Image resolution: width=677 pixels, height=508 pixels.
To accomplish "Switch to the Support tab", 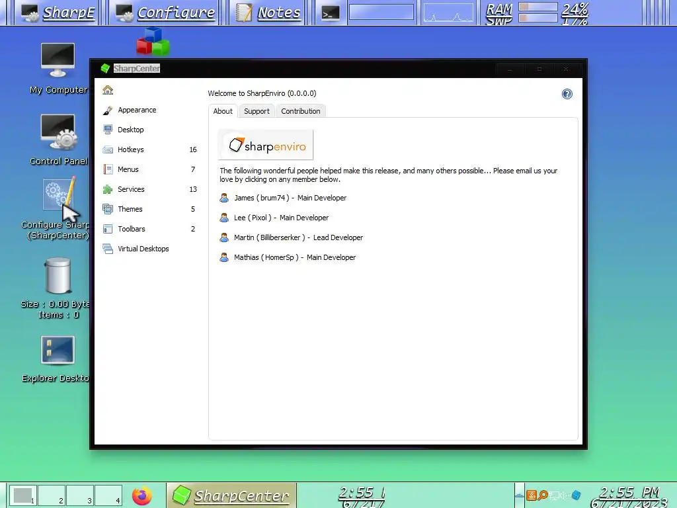I will pyautogui.click(x=257, y=111).
